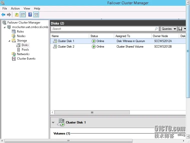This screenshot has width=190, height=143.
Task: Sort by the Owner Node column header
Action: point(165,36)
